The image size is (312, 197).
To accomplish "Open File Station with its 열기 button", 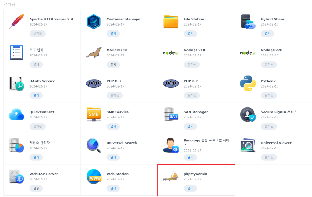I will [190, 34].
